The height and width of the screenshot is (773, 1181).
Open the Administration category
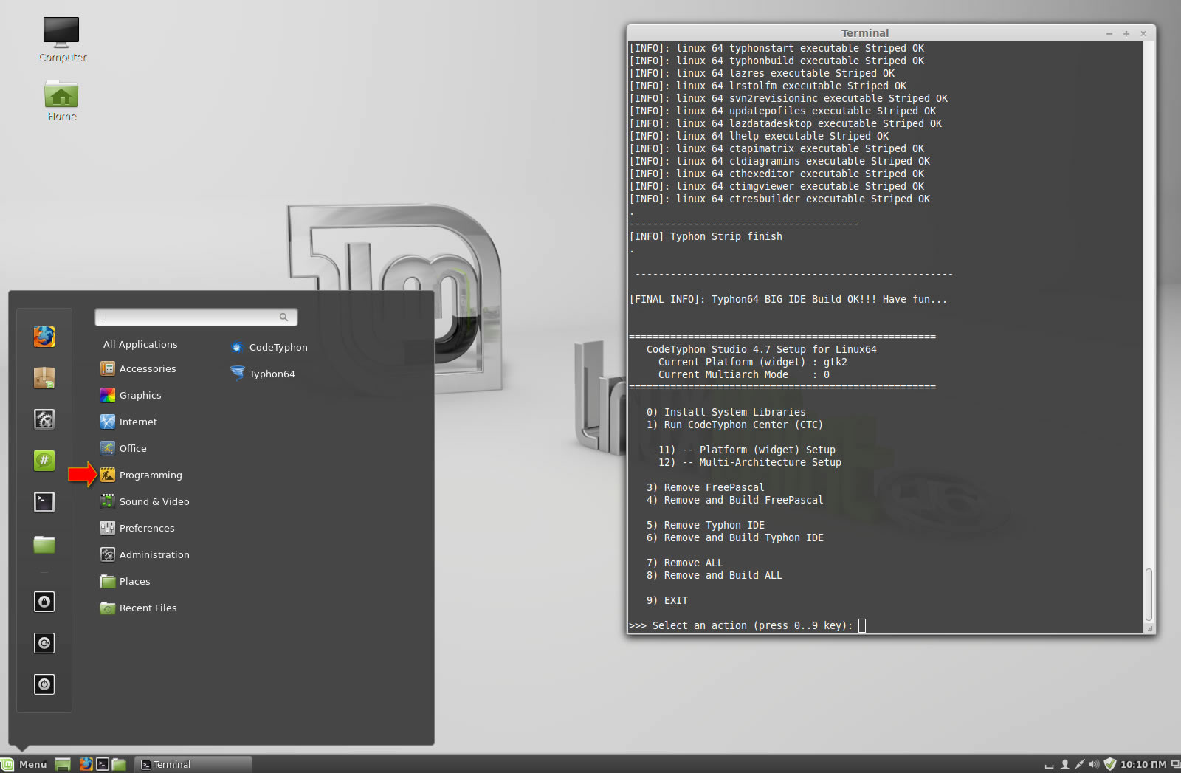pyautogui.click(x=145, y=554)
